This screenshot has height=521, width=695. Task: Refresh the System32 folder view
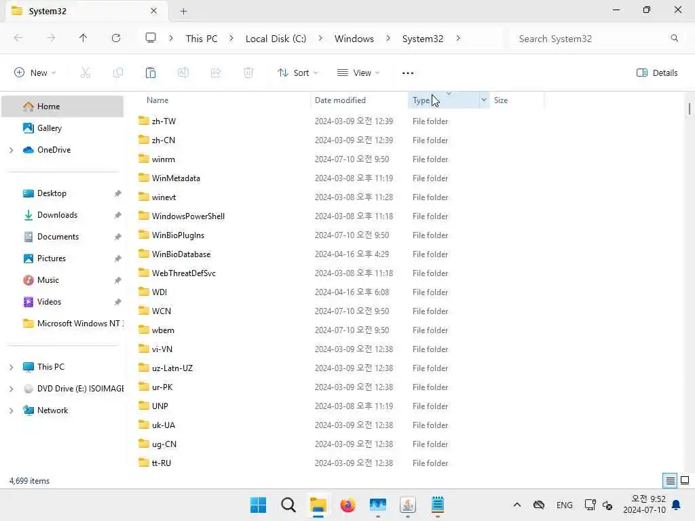click(x=116, y=38)
